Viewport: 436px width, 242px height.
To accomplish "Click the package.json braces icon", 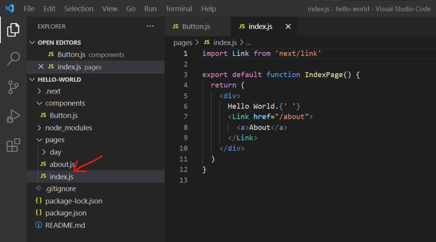I will [39, 213].
